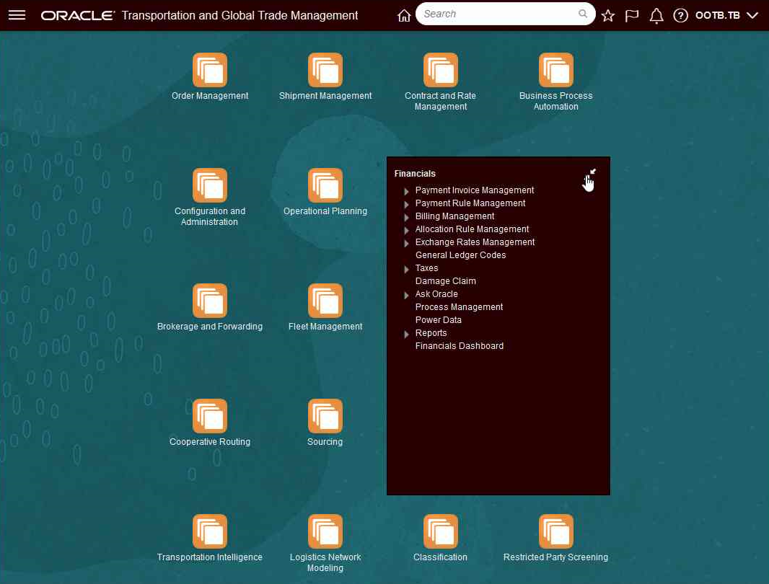Open Sourcing icon
Viewport: 769px width, 584px height.
click(325, 416)
